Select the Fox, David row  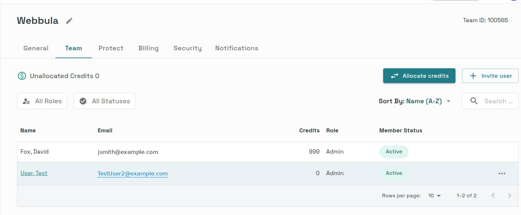click(x=268, y=152)
